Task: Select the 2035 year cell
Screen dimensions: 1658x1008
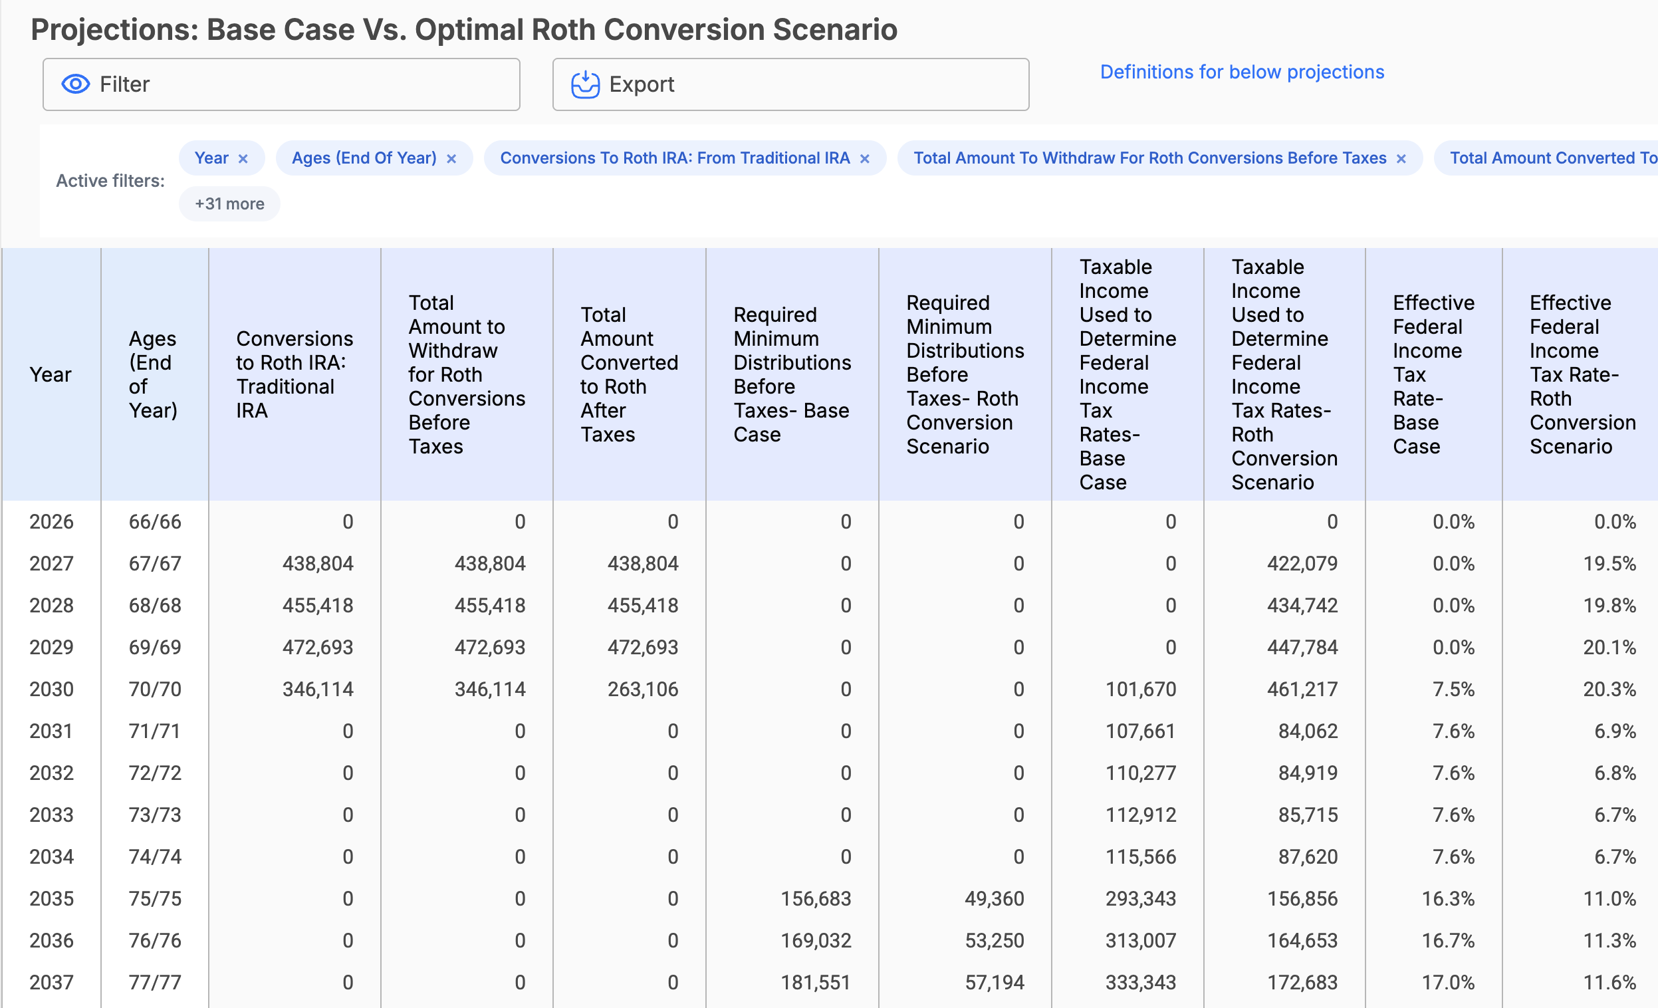Action: coord(51,899)
